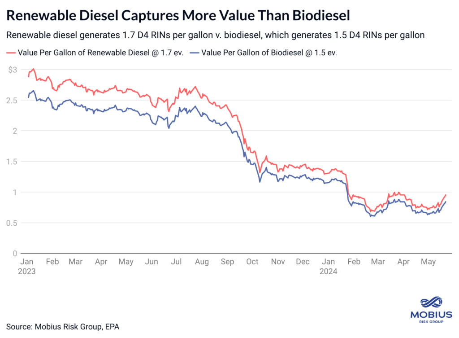The width and height of the screenshot is (459, 338).
Task: Click the red line peak near $3 in January 2023
Action: 34,69
